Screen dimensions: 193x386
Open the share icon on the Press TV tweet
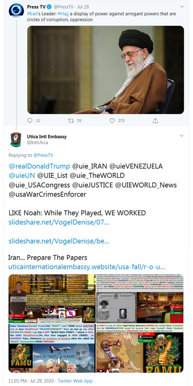(x=155, y=121)
